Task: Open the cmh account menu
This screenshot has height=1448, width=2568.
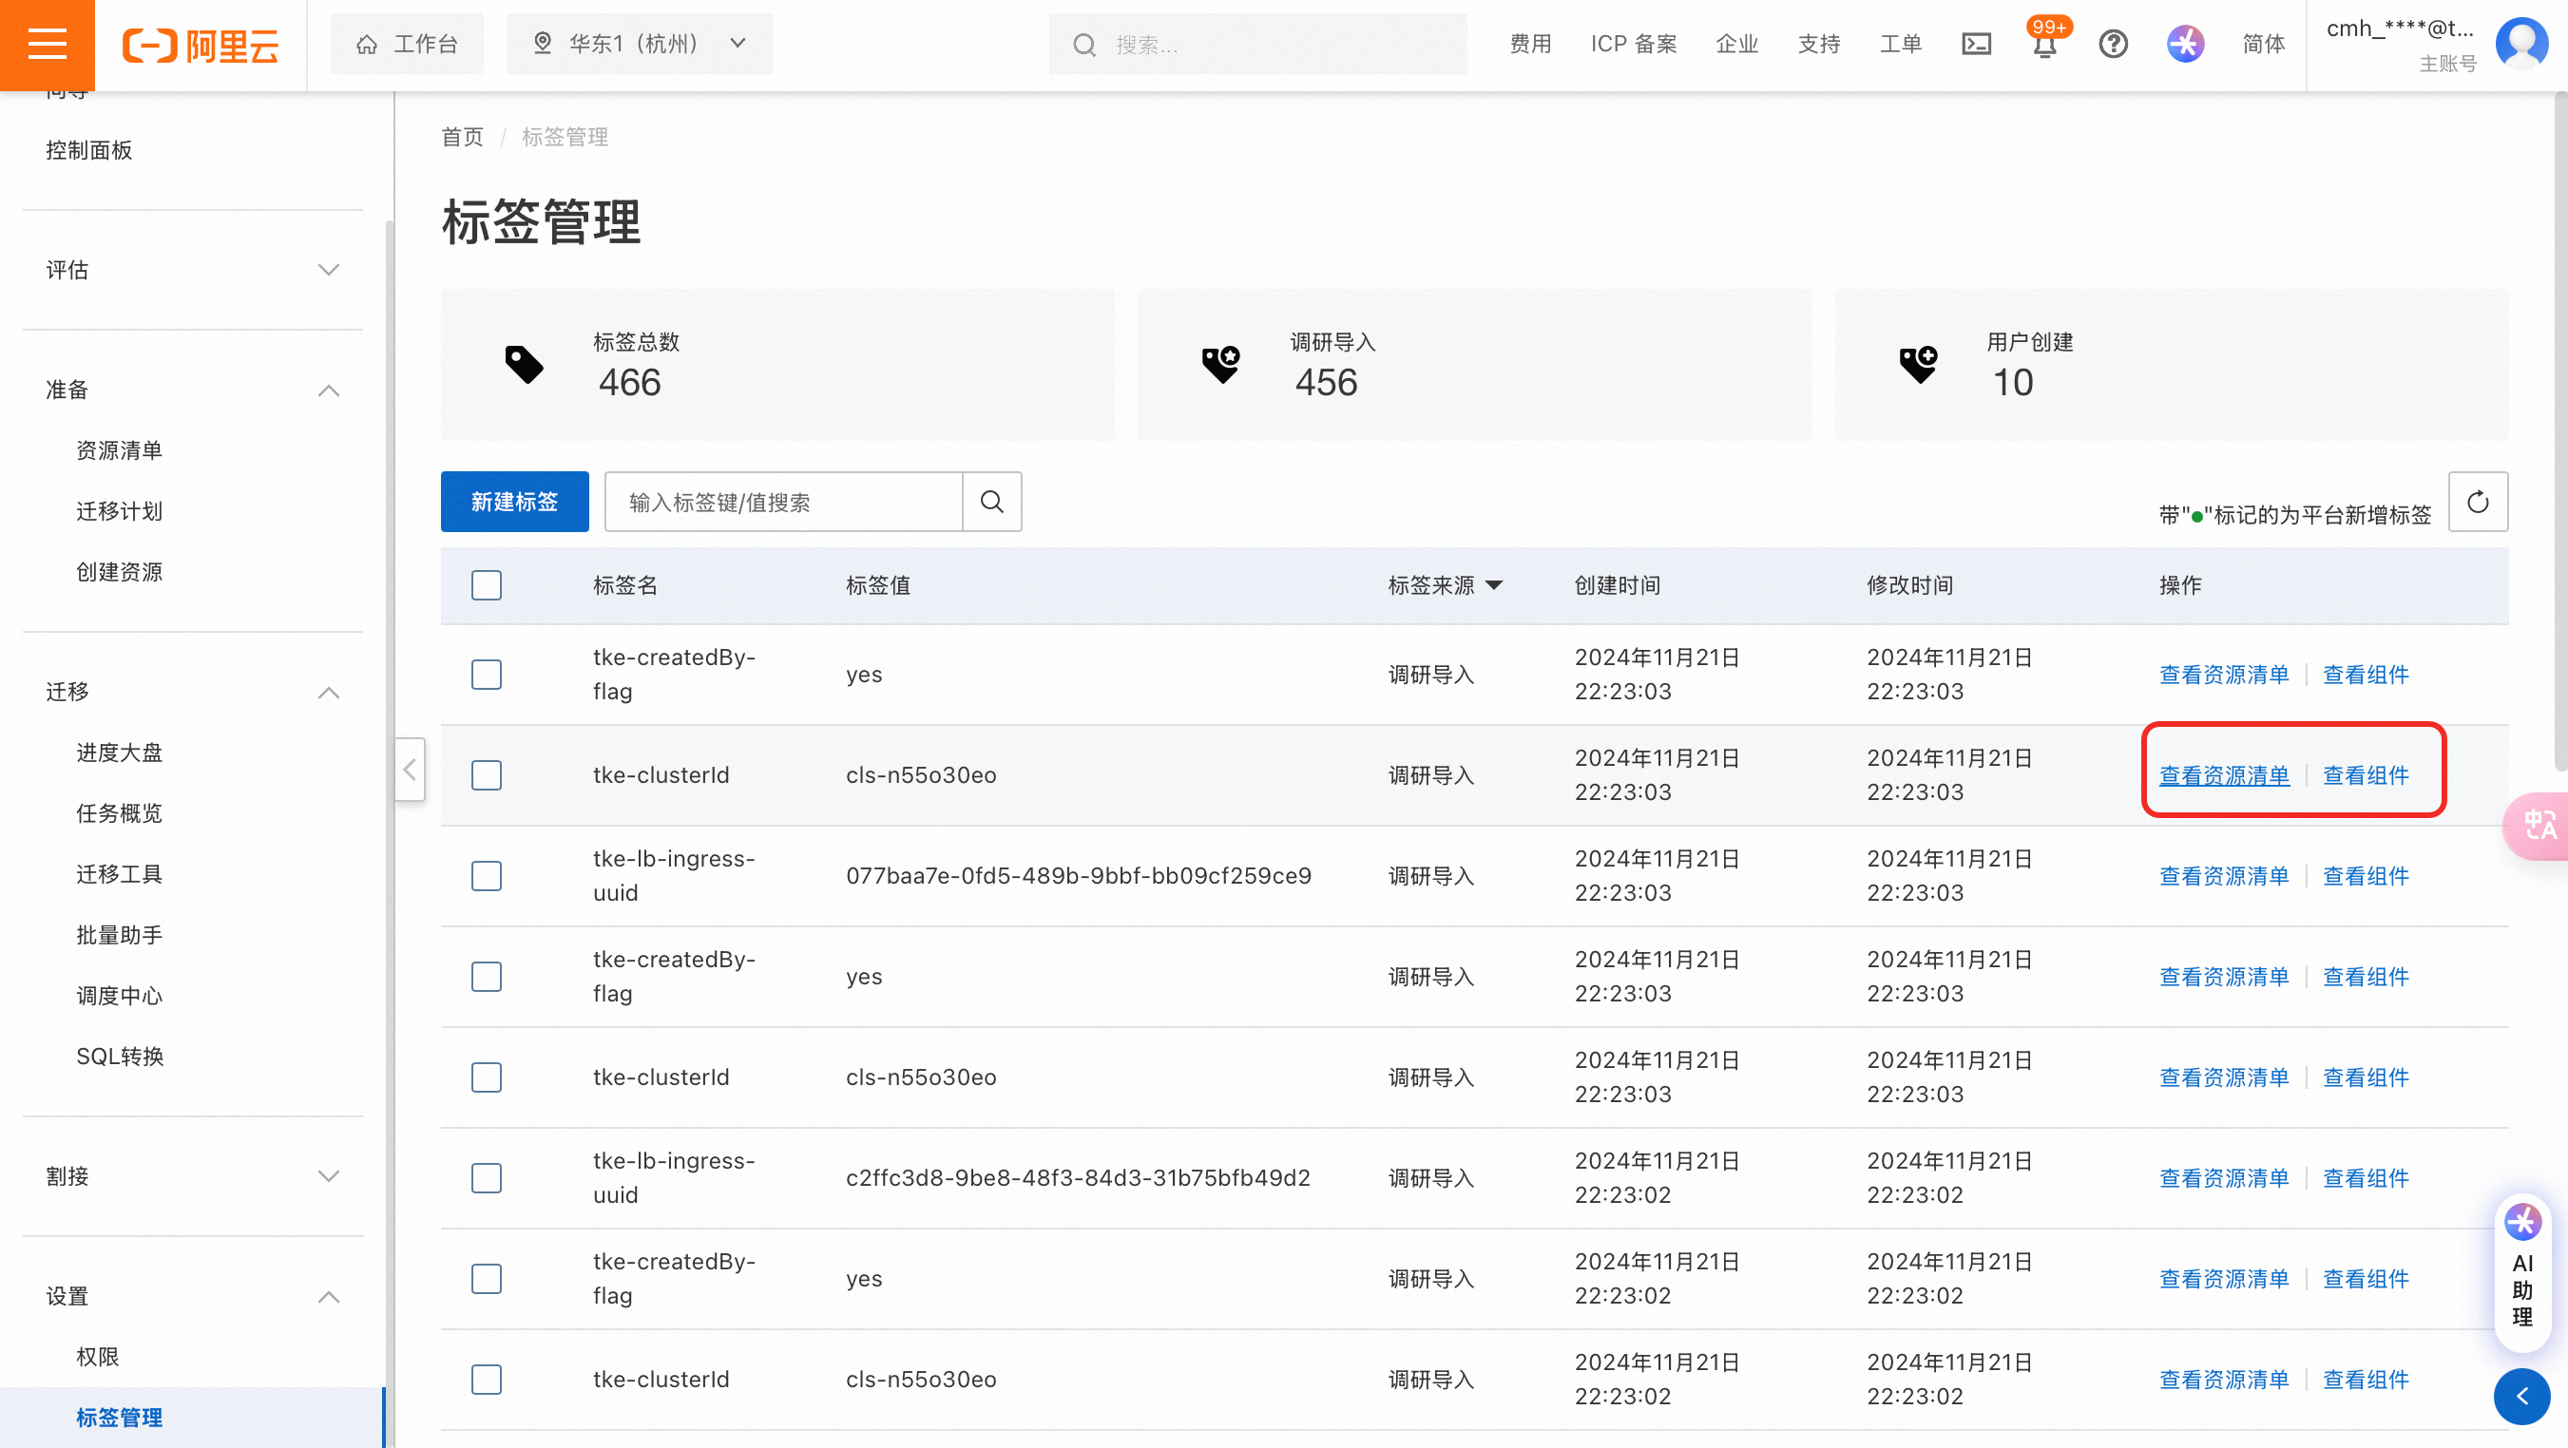Action: click(2401, 44)
